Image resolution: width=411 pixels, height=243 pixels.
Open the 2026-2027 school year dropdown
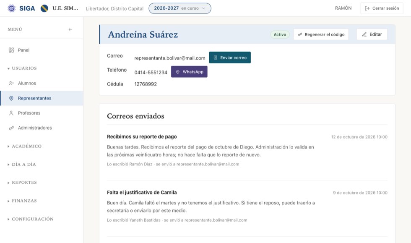point(180,8)
